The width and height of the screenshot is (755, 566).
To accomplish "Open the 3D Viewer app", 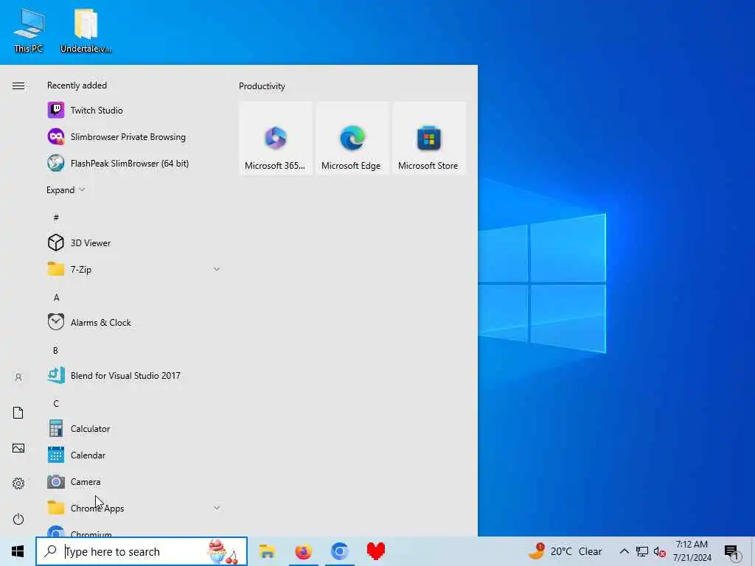I will 135,243.
